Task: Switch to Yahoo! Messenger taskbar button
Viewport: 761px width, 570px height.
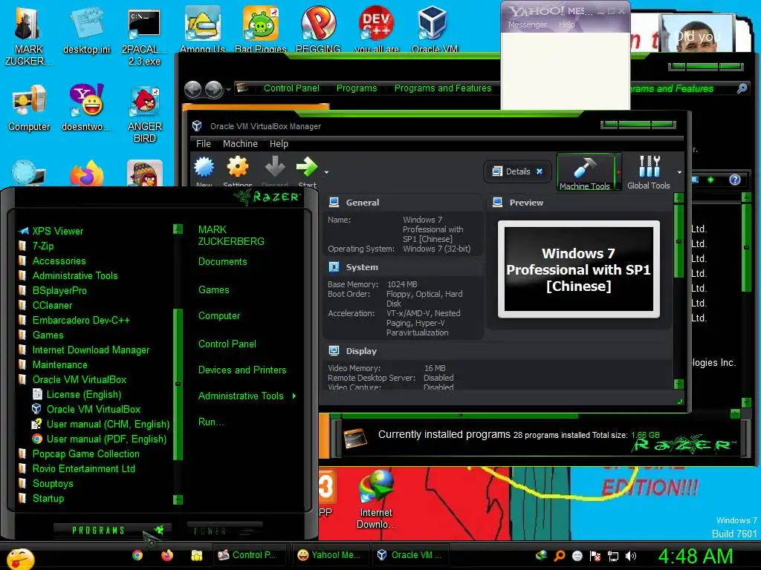Action: pos(329,555)
